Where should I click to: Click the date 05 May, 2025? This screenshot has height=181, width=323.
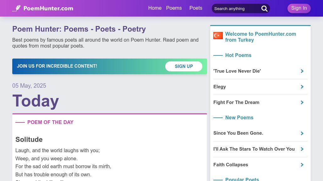(29, 85)
